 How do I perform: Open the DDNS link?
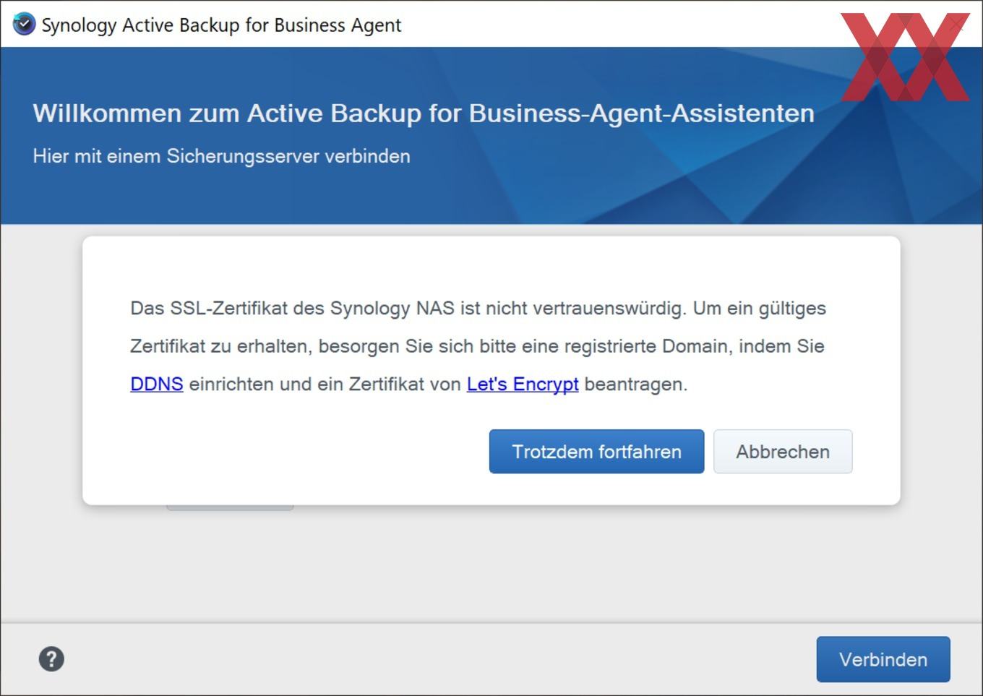click(x=156, y=384)
